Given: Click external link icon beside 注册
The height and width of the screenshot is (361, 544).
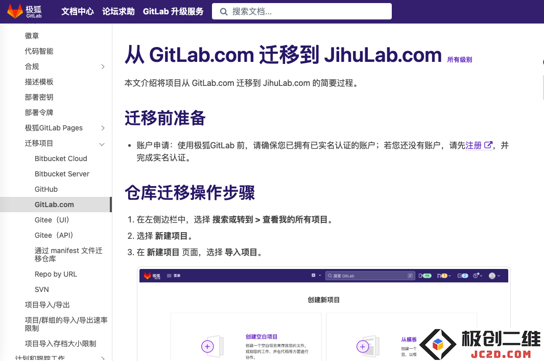Looking at the screenshot, I should (x=488, y=145).
